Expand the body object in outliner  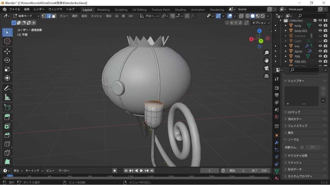[x=286, y=25]
